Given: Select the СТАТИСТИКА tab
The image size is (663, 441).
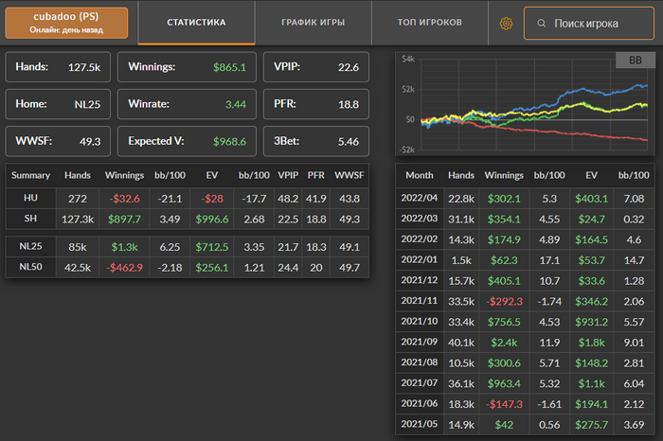Looking at the screenshot, I should point(196,22).
